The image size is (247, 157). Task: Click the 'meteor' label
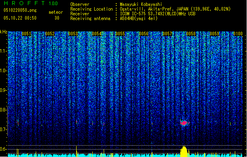[x=56, y=12]
